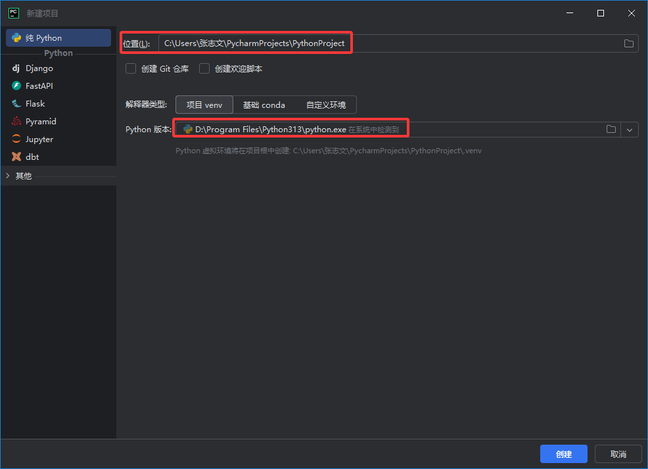
Task: Browse folder for Python interpreter
Action: (611, 130)
